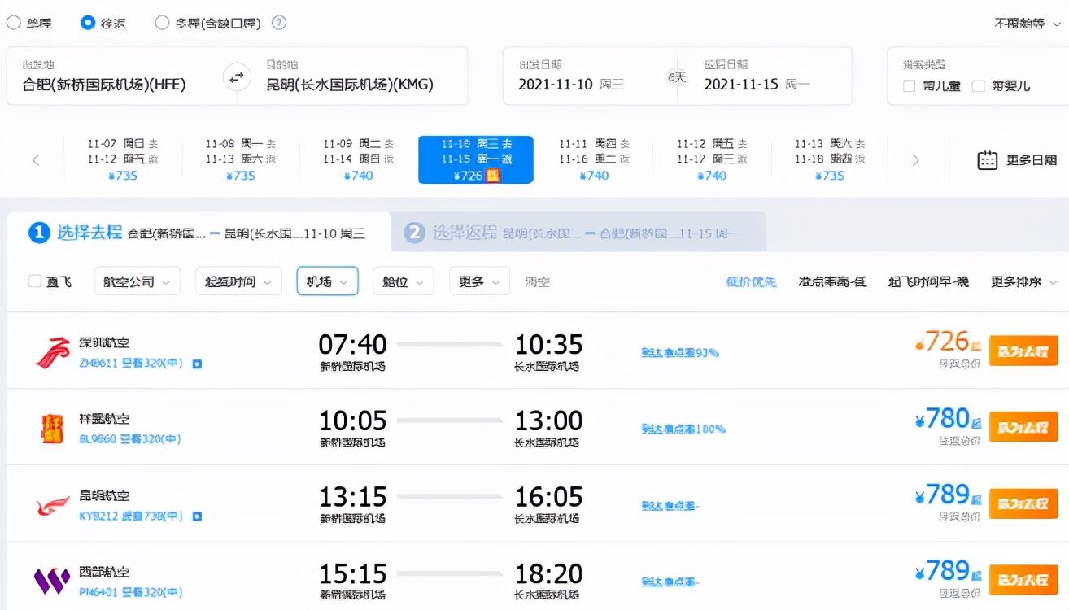
Task: Open flight KY8212 details link
Action: (x=130, y=516)
